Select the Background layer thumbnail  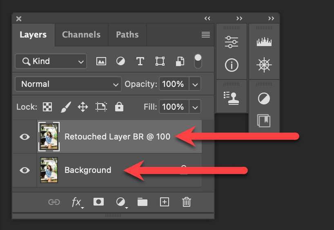point(49,170)
